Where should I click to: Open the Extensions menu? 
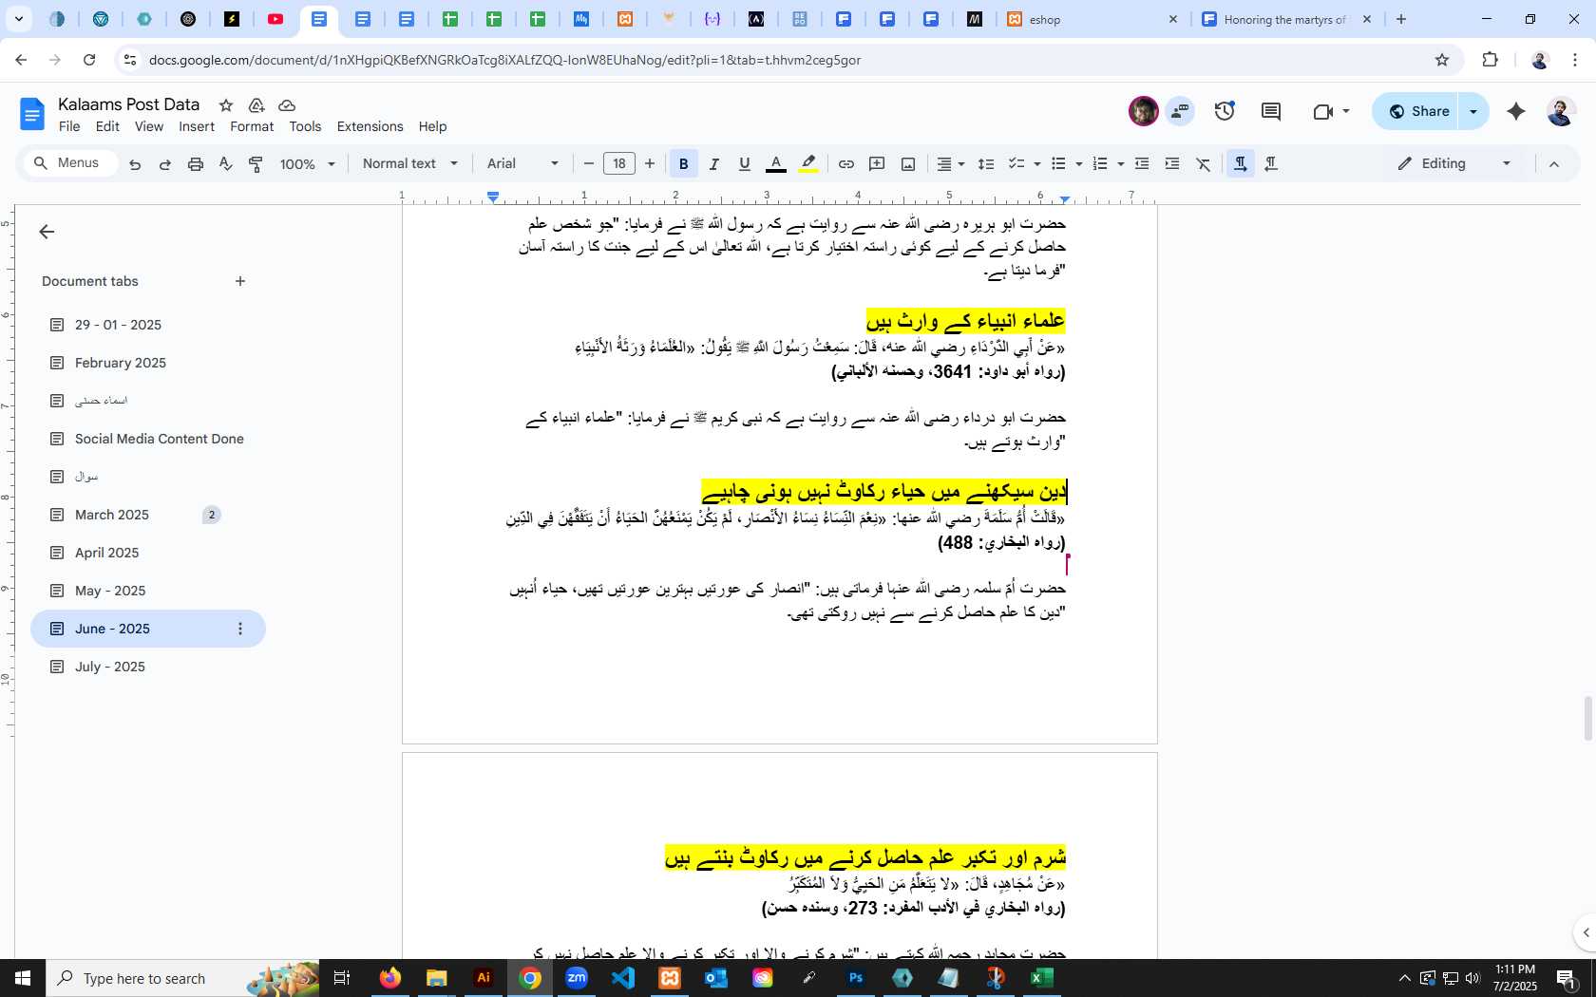coord(370,126)
